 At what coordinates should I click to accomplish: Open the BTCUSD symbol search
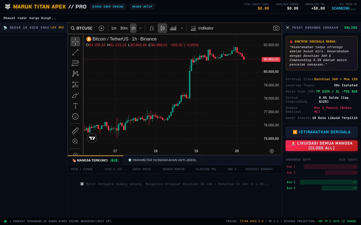point(82,28)
